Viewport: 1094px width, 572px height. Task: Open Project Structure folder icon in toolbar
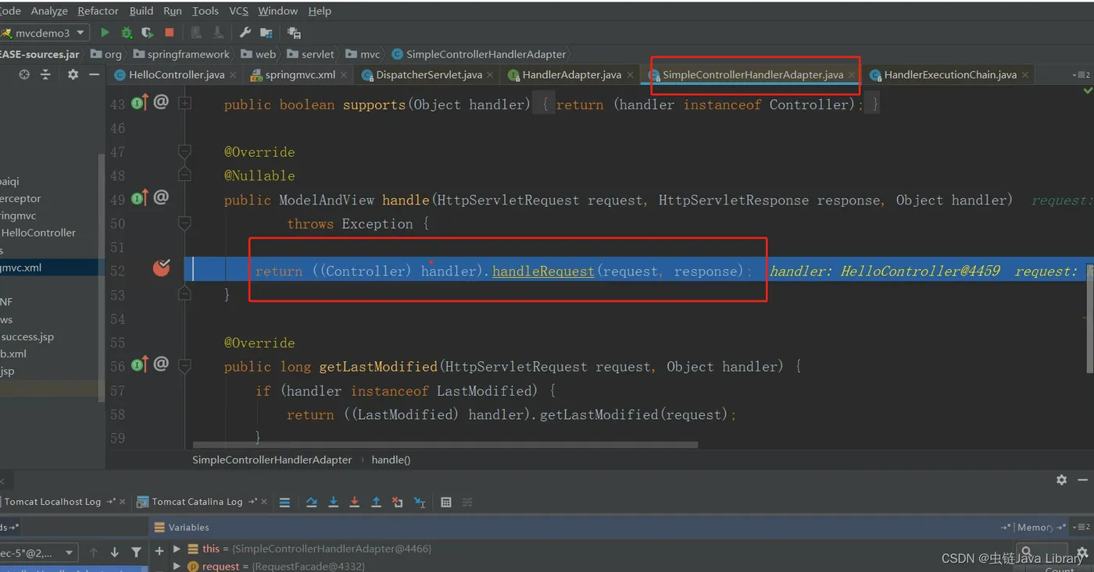(266, 33)
